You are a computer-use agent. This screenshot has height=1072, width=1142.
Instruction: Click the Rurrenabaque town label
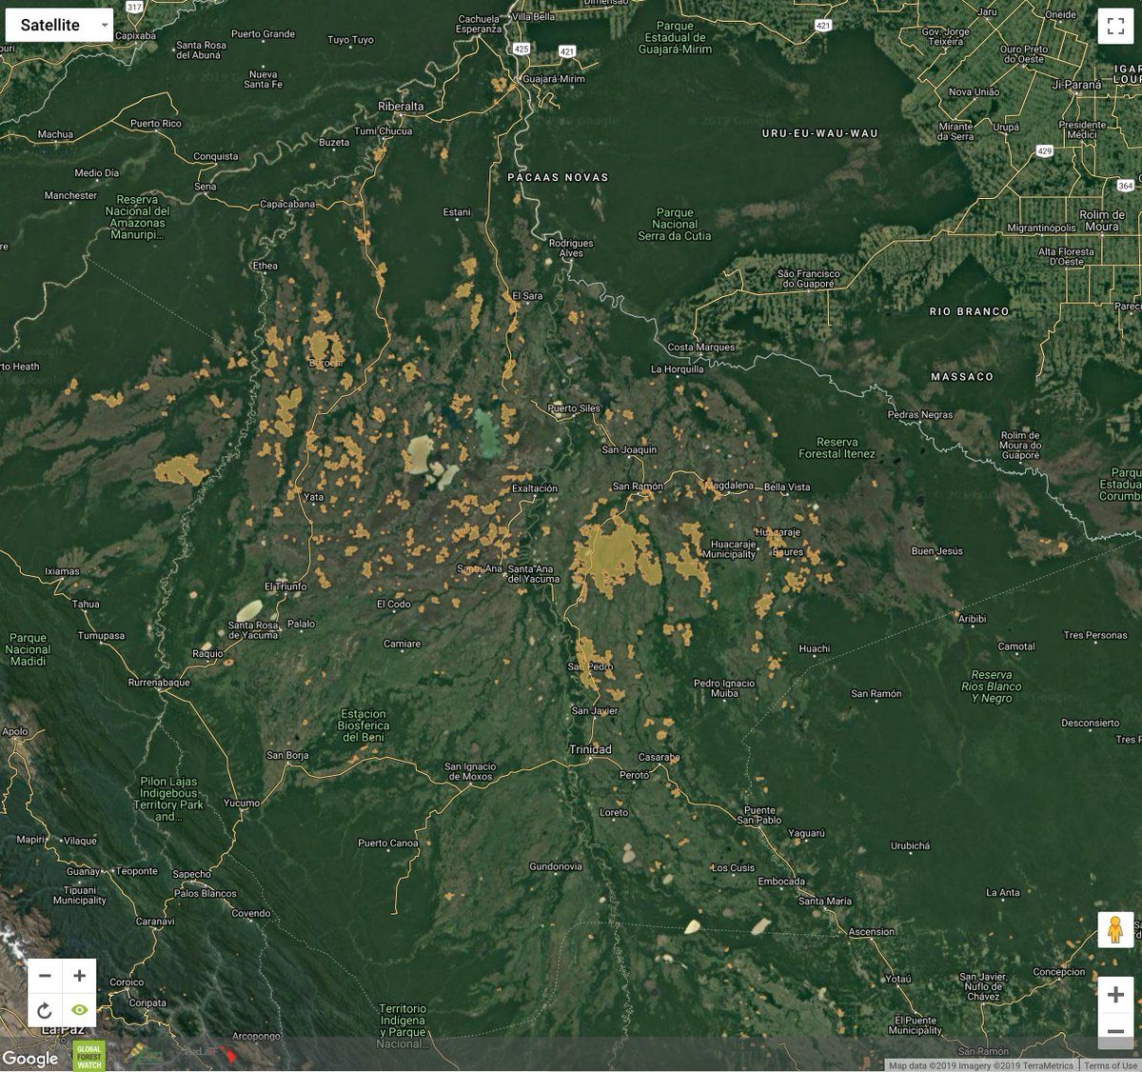pos(160,683)
